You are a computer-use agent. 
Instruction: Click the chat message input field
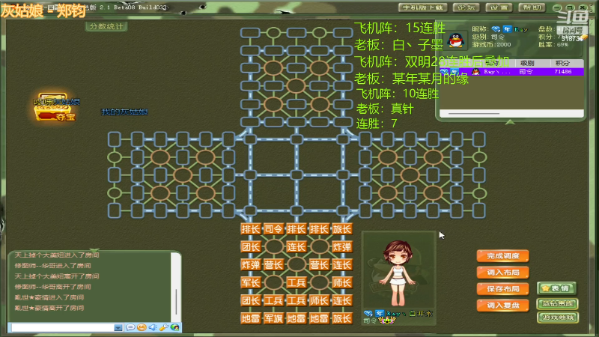point(63,327)
